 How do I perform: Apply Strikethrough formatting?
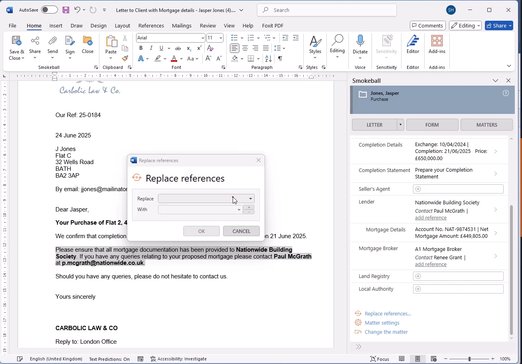coord(178,48)
